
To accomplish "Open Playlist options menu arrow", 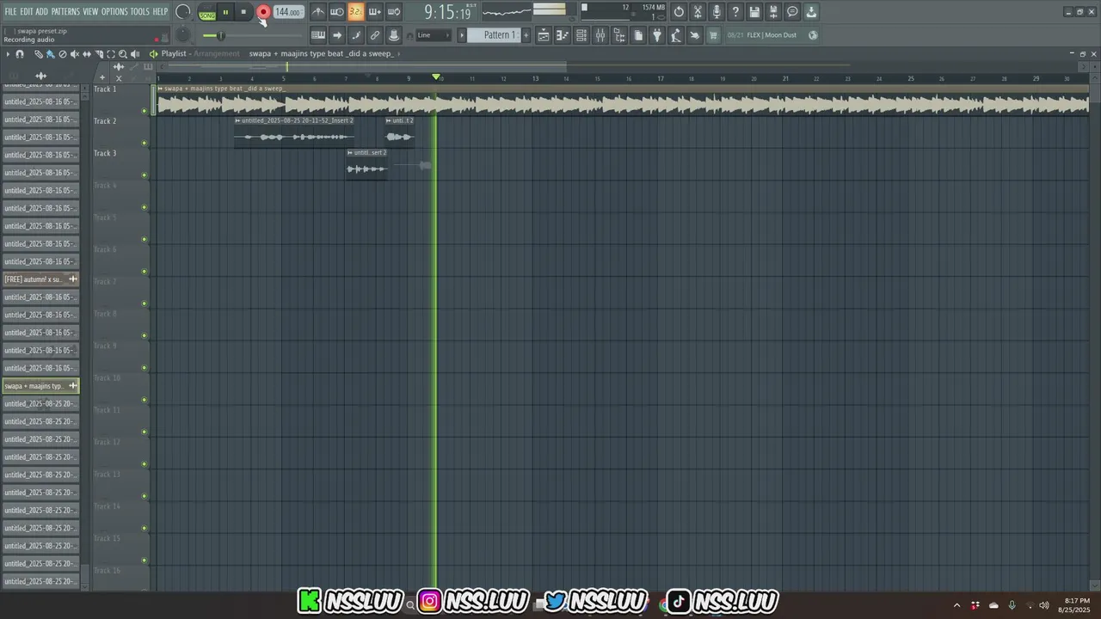I will pyautogui.click(x=8, y=54).
